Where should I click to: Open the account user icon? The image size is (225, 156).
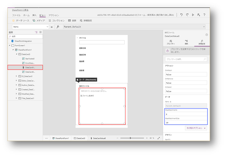point(199,15)
